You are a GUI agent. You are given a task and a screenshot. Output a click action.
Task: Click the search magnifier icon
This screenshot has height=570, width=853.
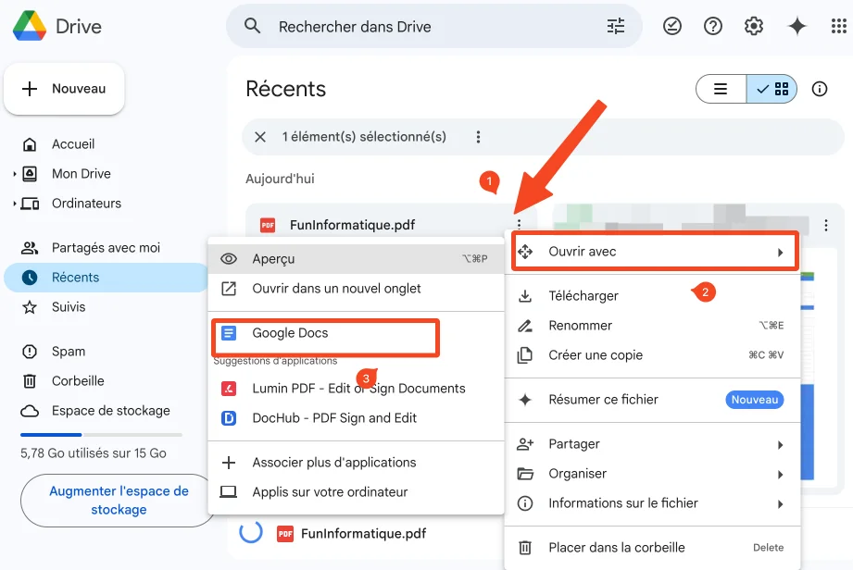coord(252,26)
